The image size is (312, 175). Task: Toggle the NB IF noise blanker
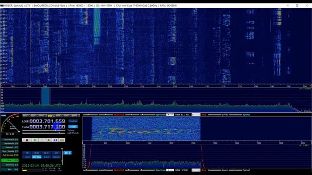coord(46,153)
